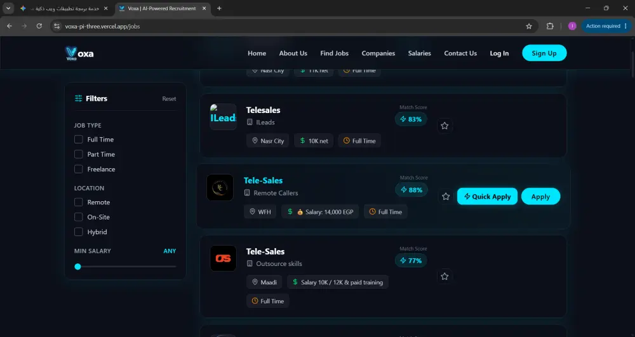
Task: Open About Us page
Action: click(x=293, y=53)
